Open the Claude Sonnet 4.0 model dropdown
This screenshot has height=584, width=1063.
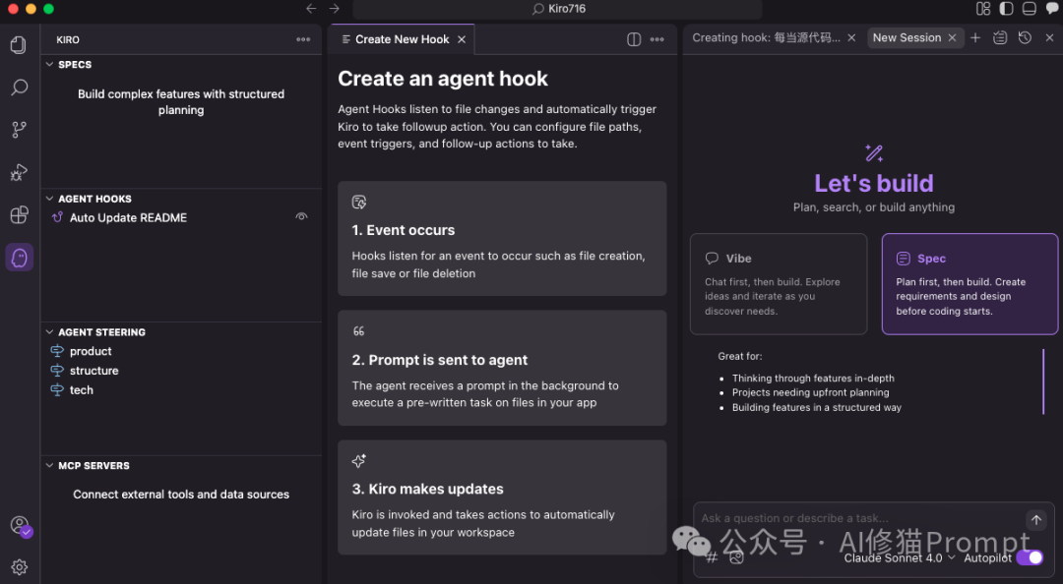[899, 558]
